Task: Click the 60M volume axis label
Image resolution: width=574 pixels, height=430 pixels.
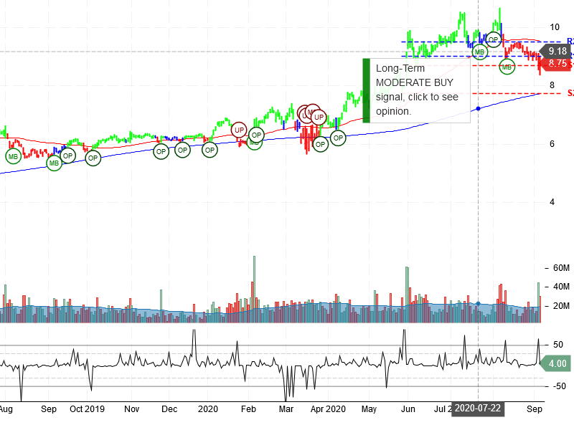Action: (x=561, y=268)
